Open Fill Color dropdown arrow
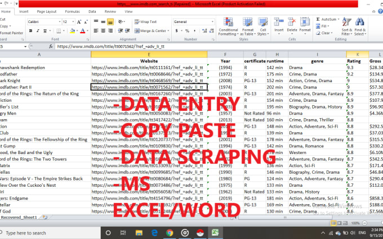 coord(77,31)
